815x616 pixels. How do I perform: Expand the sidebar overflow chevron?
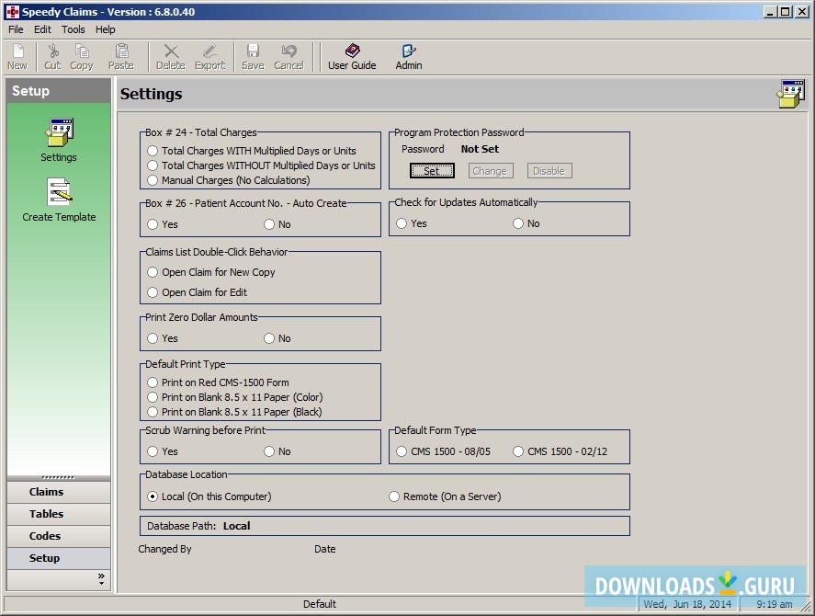[101, 579]
